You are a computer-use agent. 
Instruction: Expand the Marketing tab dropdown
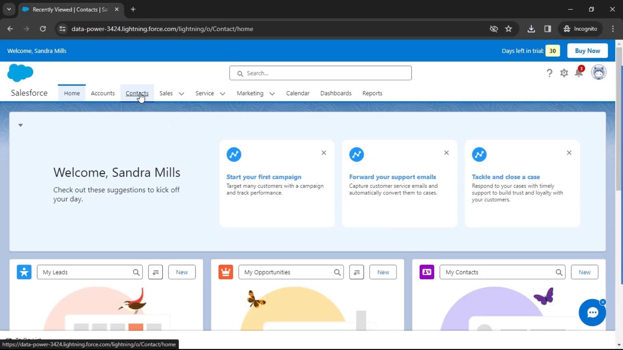272,94
